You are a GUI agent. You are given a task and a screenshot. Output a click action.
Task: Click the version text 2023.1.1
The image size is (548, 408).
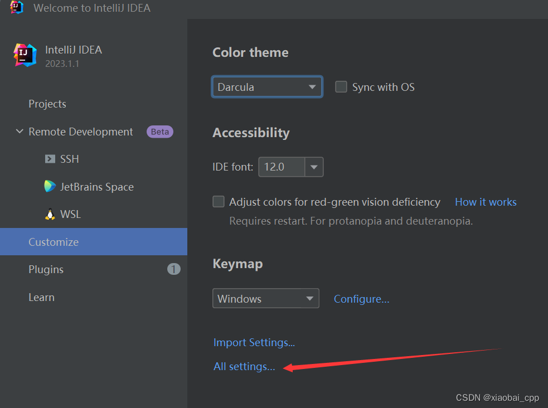[x=62, y=64]
